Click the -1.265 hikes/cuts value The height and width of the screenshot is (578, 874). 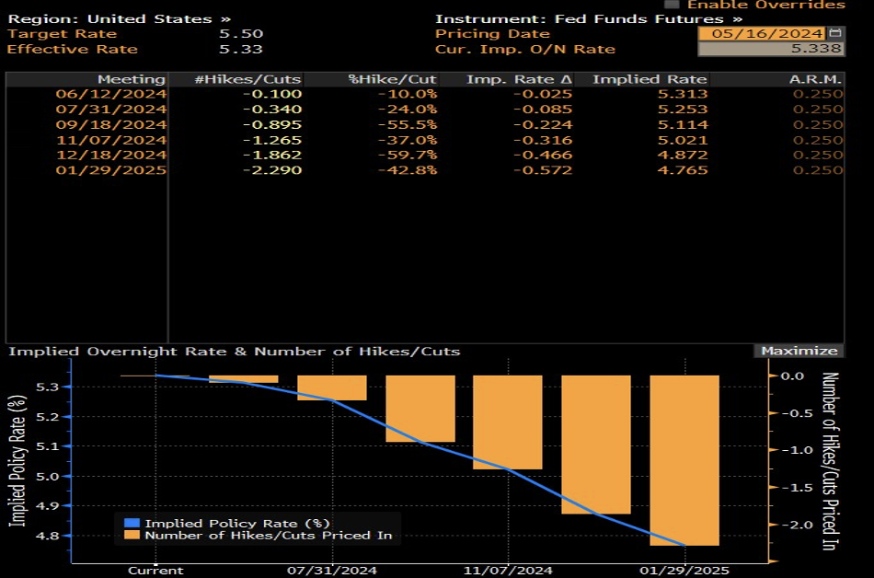(272, 140)
